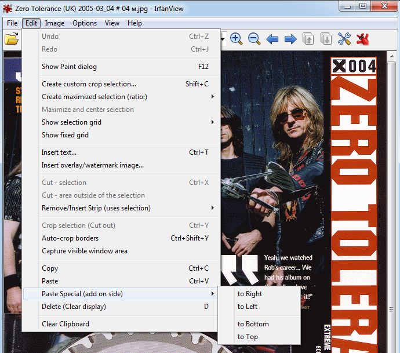Click the vertical scrollbar up arrow
The image size is (400, 353).
[392, 56]
